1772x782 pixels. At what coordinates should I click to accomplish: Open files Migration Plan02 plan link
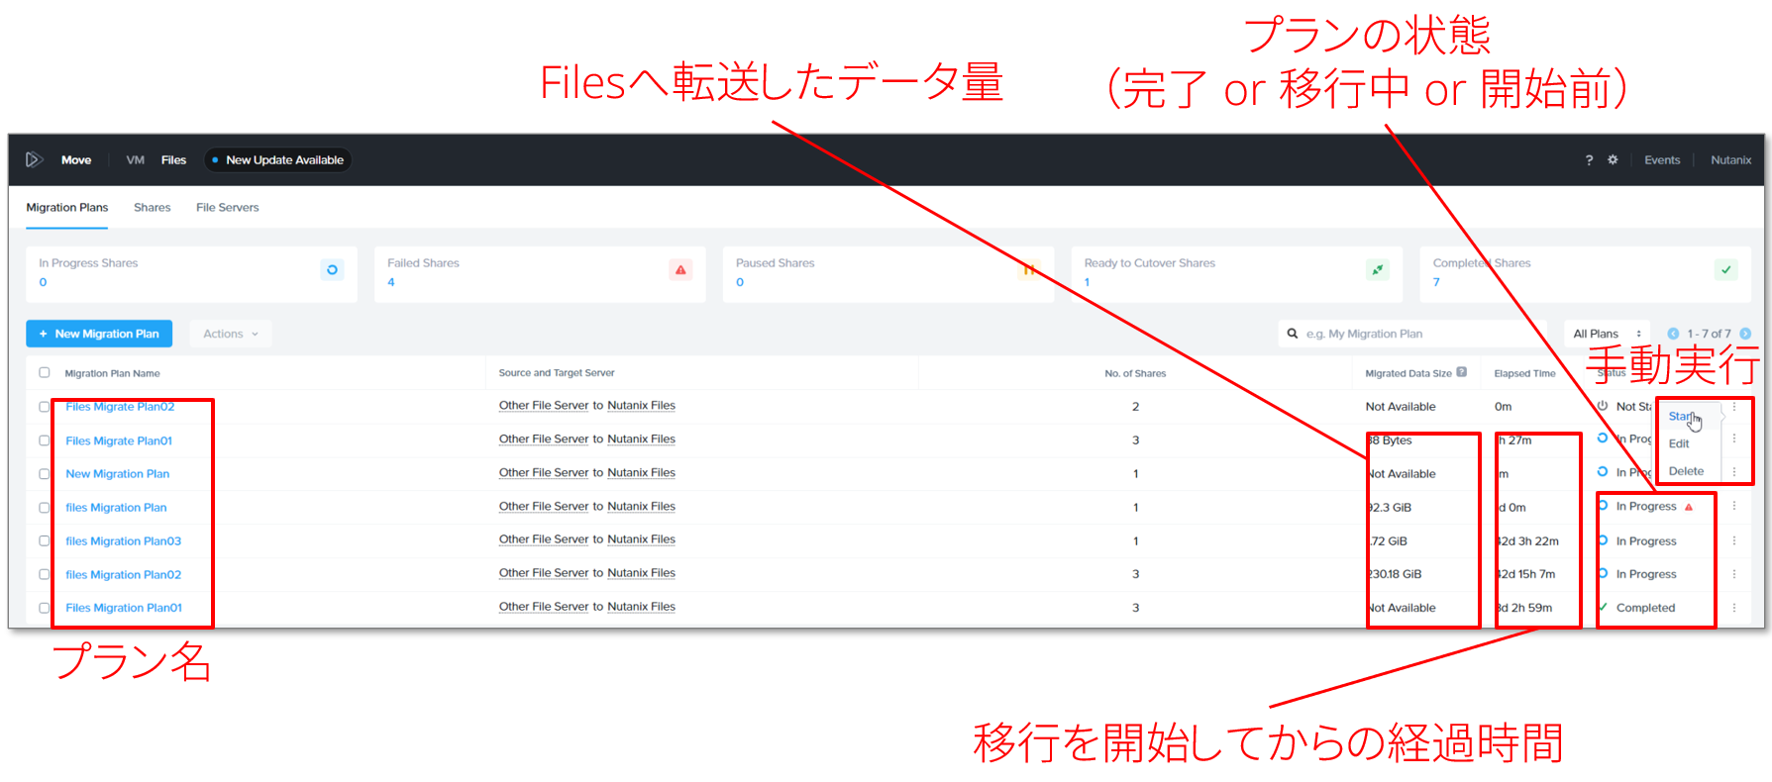124,574
